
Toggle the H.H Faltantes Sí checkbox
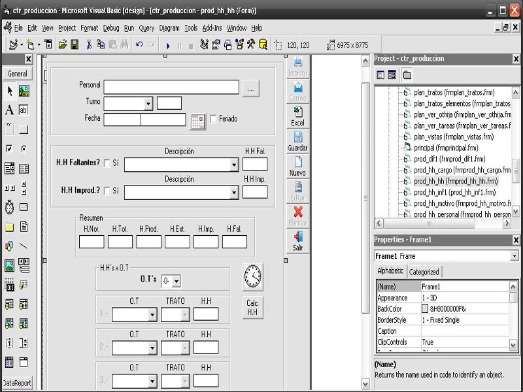click(x=107, y=163)
